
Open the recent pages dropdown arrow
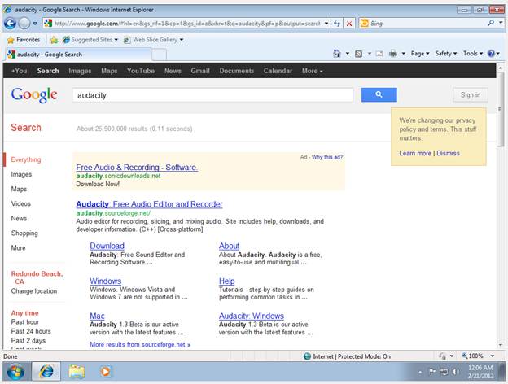tap(35, 24)
